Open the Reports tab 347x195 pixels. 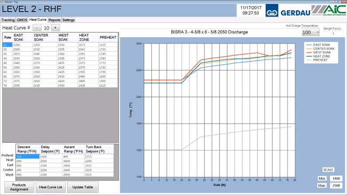coord(55,20)
